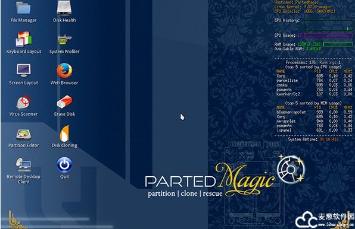Select the parcellite process row
355x229 pixels.
314,81
